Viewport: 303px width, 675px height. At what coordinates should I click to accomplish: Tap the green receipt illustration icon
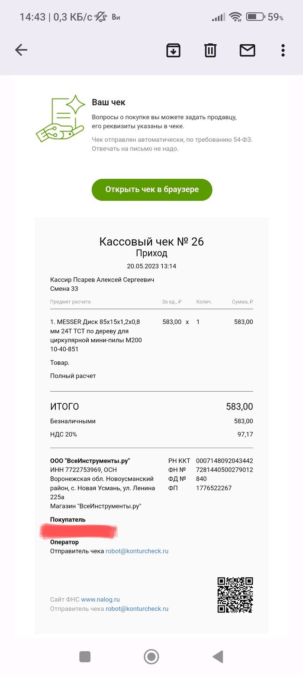coord(60,118)
